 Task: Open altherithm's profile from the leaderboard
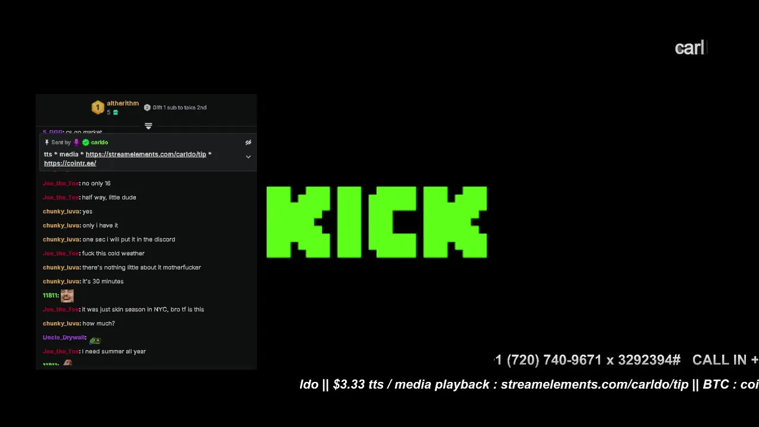(123, 103)
